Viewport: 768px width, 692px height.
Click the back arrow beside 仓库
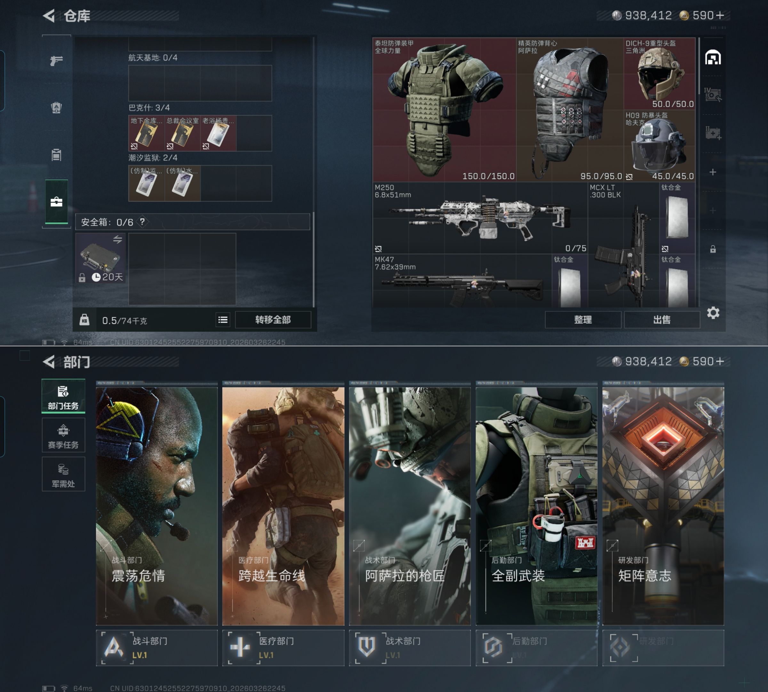coord(49,16)
